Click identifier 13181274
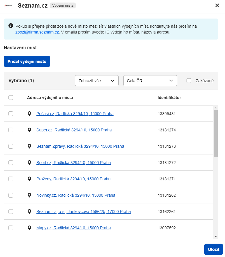This screenshot has width=225, height=257. pyautogui.click(x=167, y=130)
